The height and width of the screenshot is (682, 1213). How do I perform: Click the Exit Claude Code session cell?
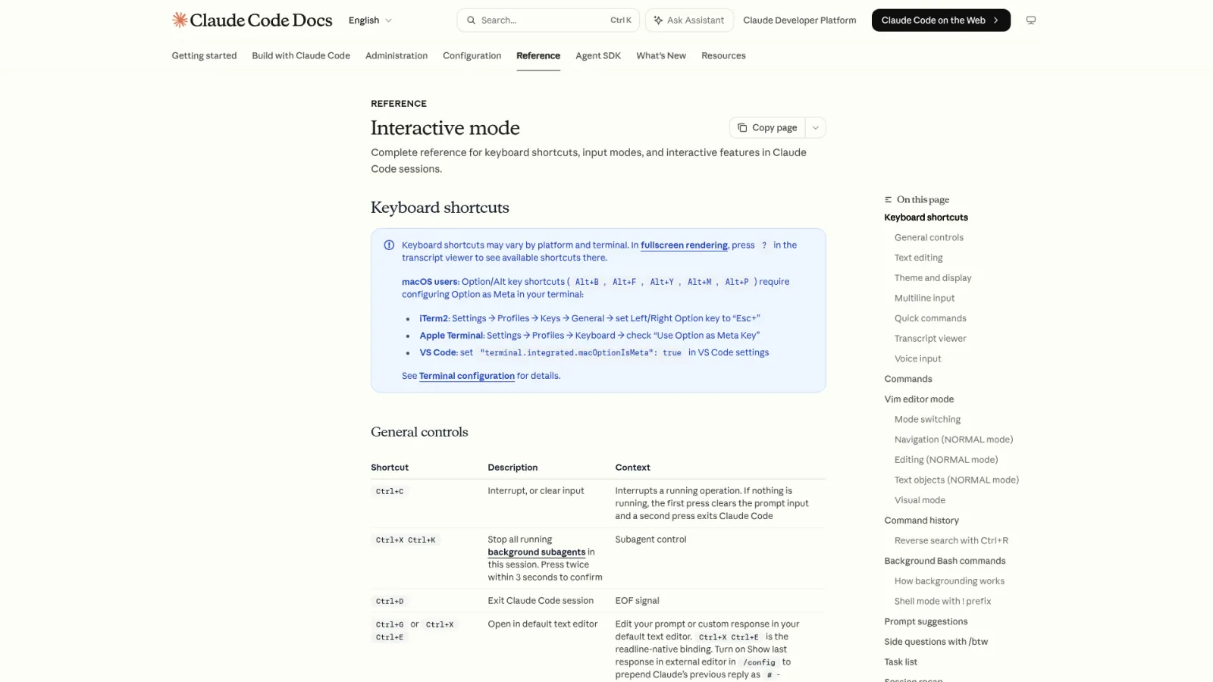click(541, 601)
